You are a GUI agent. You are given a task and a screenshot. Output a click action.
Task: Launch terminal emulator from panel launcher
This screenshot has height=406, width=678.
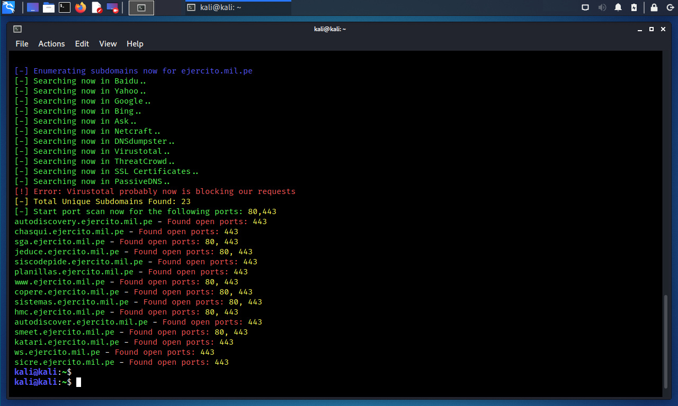click(65, 7)
